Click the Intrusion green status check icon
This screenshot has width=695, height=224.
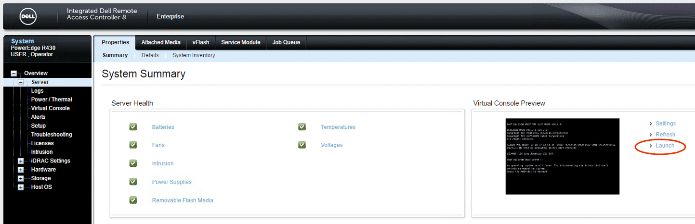[x=133, y=163]
